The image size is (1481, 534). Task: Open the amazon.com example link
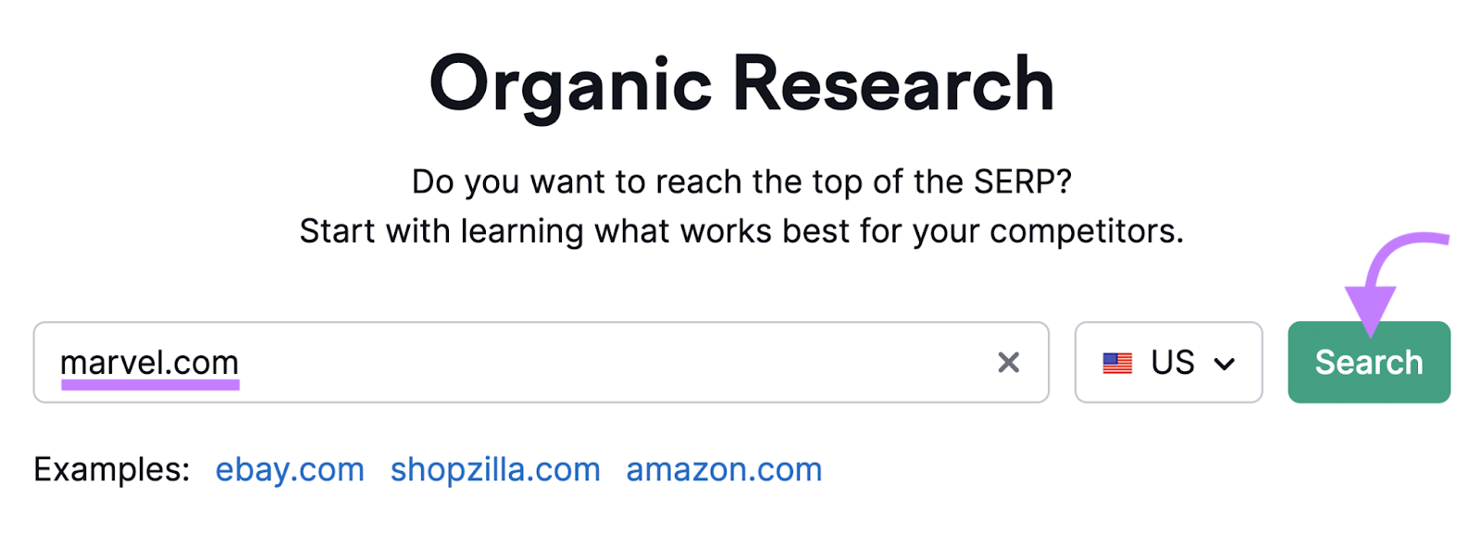click(723, 470)
